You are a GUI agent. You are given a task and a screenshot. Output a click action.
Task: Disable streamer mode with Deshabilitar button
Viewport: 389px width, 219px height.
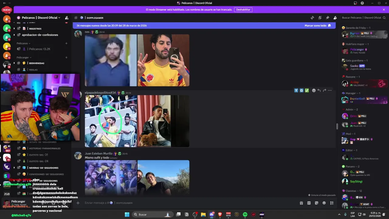243,9
